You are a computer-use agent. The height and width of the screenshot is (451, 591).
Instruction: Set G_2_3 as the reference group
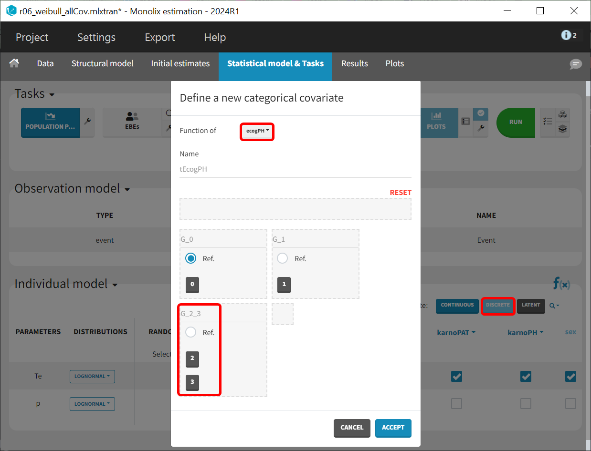coord(191,332)
